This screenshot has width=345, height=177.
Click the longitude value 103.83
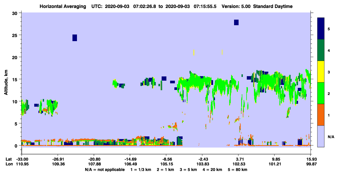point(202,164)
